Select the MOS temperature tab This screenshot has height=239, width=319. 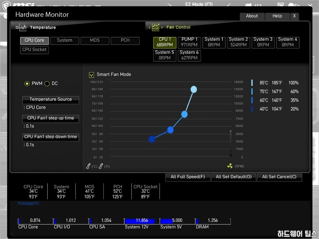[x=95, y=41]
